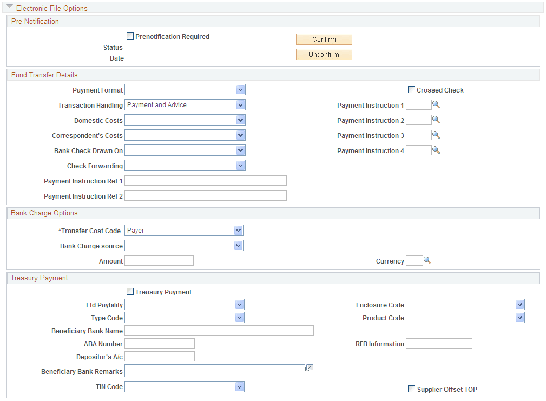This screenshot has height=401, width=546.
Task: Enable Treasury Payment
Action: click(130, 291)
